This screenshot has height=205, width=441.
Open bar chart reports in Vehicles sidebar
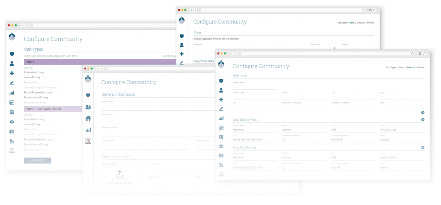[x=221, y=118]
